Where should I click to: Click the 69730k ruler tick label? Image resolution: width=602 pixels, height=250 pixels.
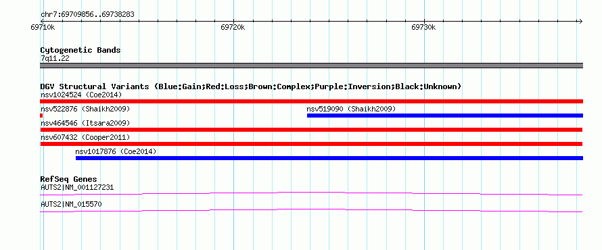(x=423, y=27)
